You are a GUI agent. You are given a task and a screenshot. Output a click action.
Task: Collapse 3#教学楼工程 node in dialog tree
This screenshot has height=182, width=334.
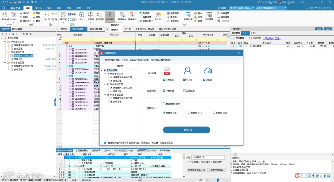click(x=105, y=94)
